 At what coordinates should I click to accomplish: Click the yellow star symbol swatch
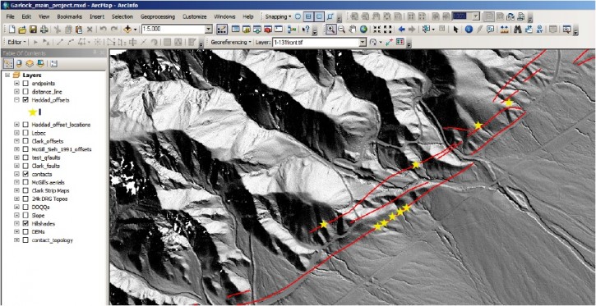coord(32,112)
